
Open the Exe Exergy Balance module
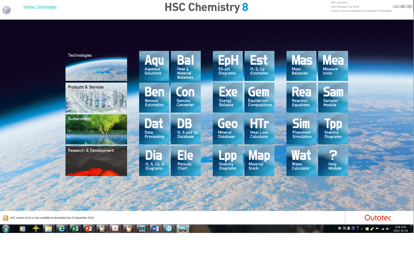(228, 97)
